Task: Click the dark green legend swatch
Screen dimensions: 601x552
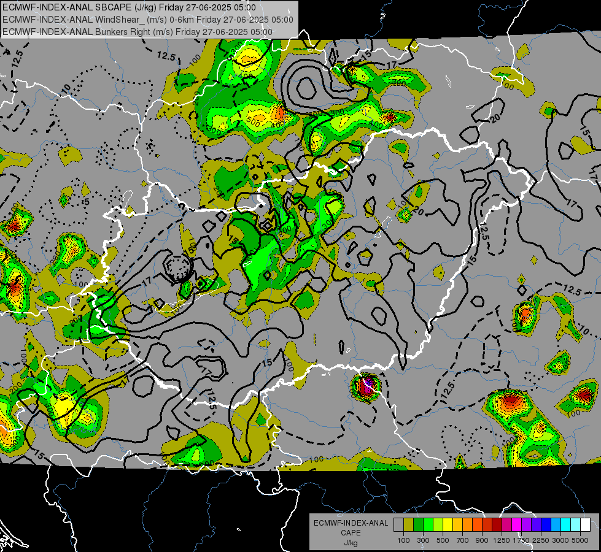Action: tap(418, 525)
